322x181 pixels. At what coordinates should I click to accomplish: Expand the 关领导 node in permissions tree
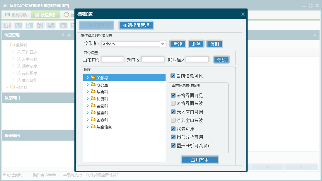88,78
